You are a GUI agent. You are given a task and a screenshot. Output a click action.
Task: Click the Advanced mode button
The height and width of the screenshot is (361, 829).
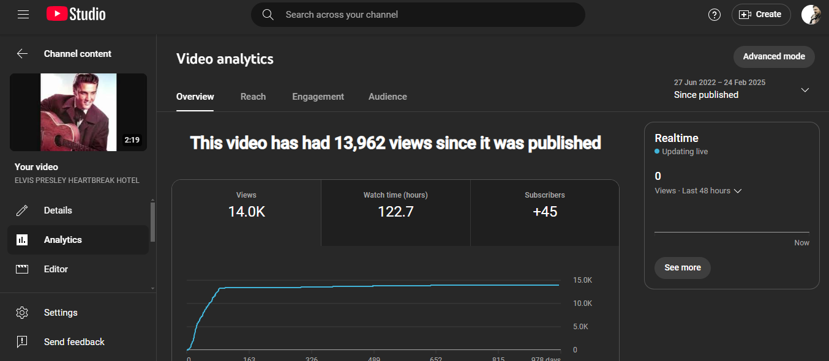tap(774, 56)
